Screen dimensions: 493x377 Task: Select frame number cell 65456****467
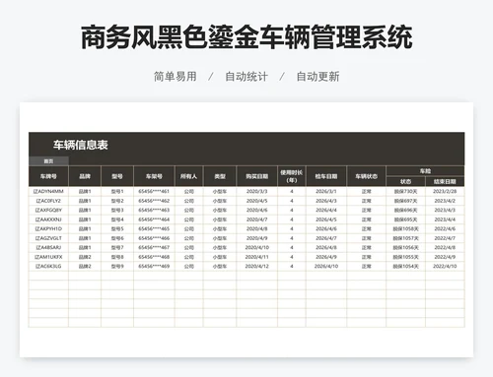(x=154, y=247)
